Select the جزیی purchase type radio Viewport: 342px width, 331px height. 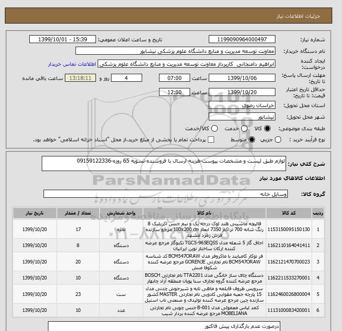coord(278,140)
